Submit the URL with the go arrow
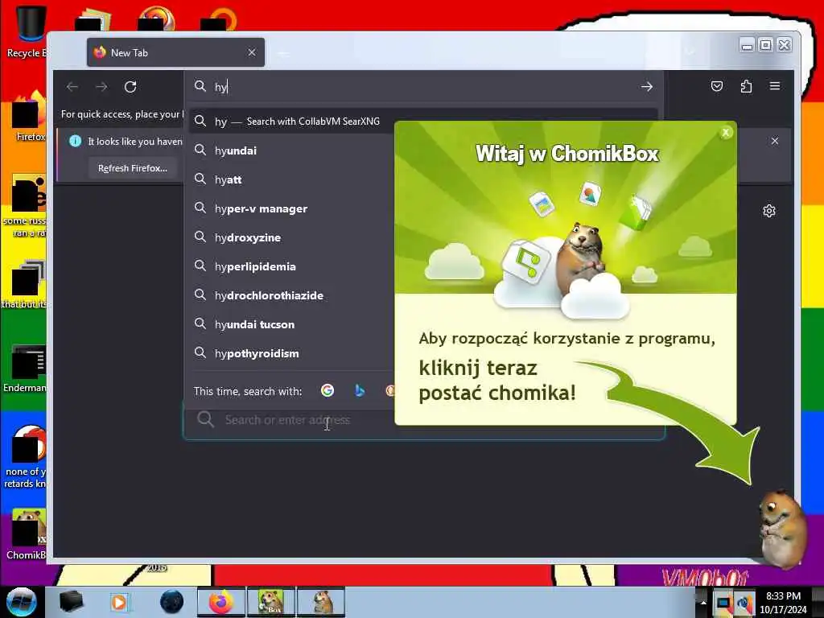Screen dimensions: 824x618 tap(647, 87)
